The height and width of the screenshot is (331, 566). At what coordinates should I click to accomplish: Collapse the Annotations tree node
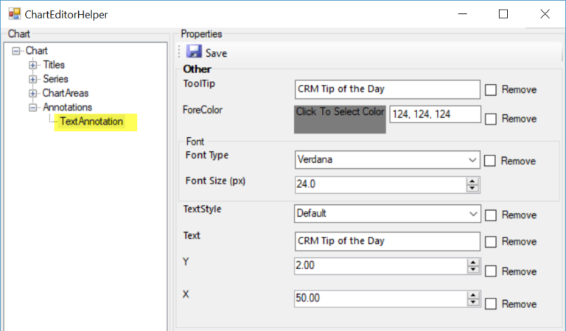click(32, 107)
